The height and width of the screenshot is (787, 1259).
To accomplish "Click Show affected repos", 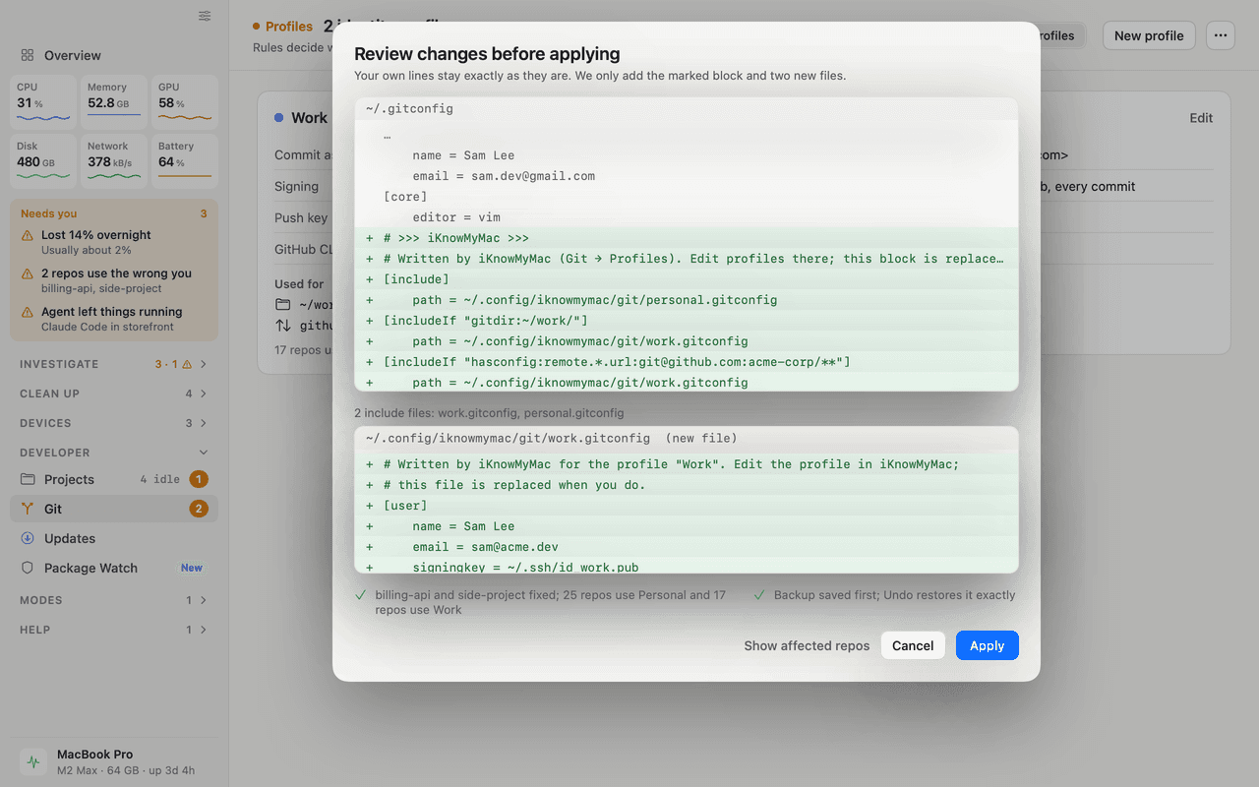I will coord(807,645).
